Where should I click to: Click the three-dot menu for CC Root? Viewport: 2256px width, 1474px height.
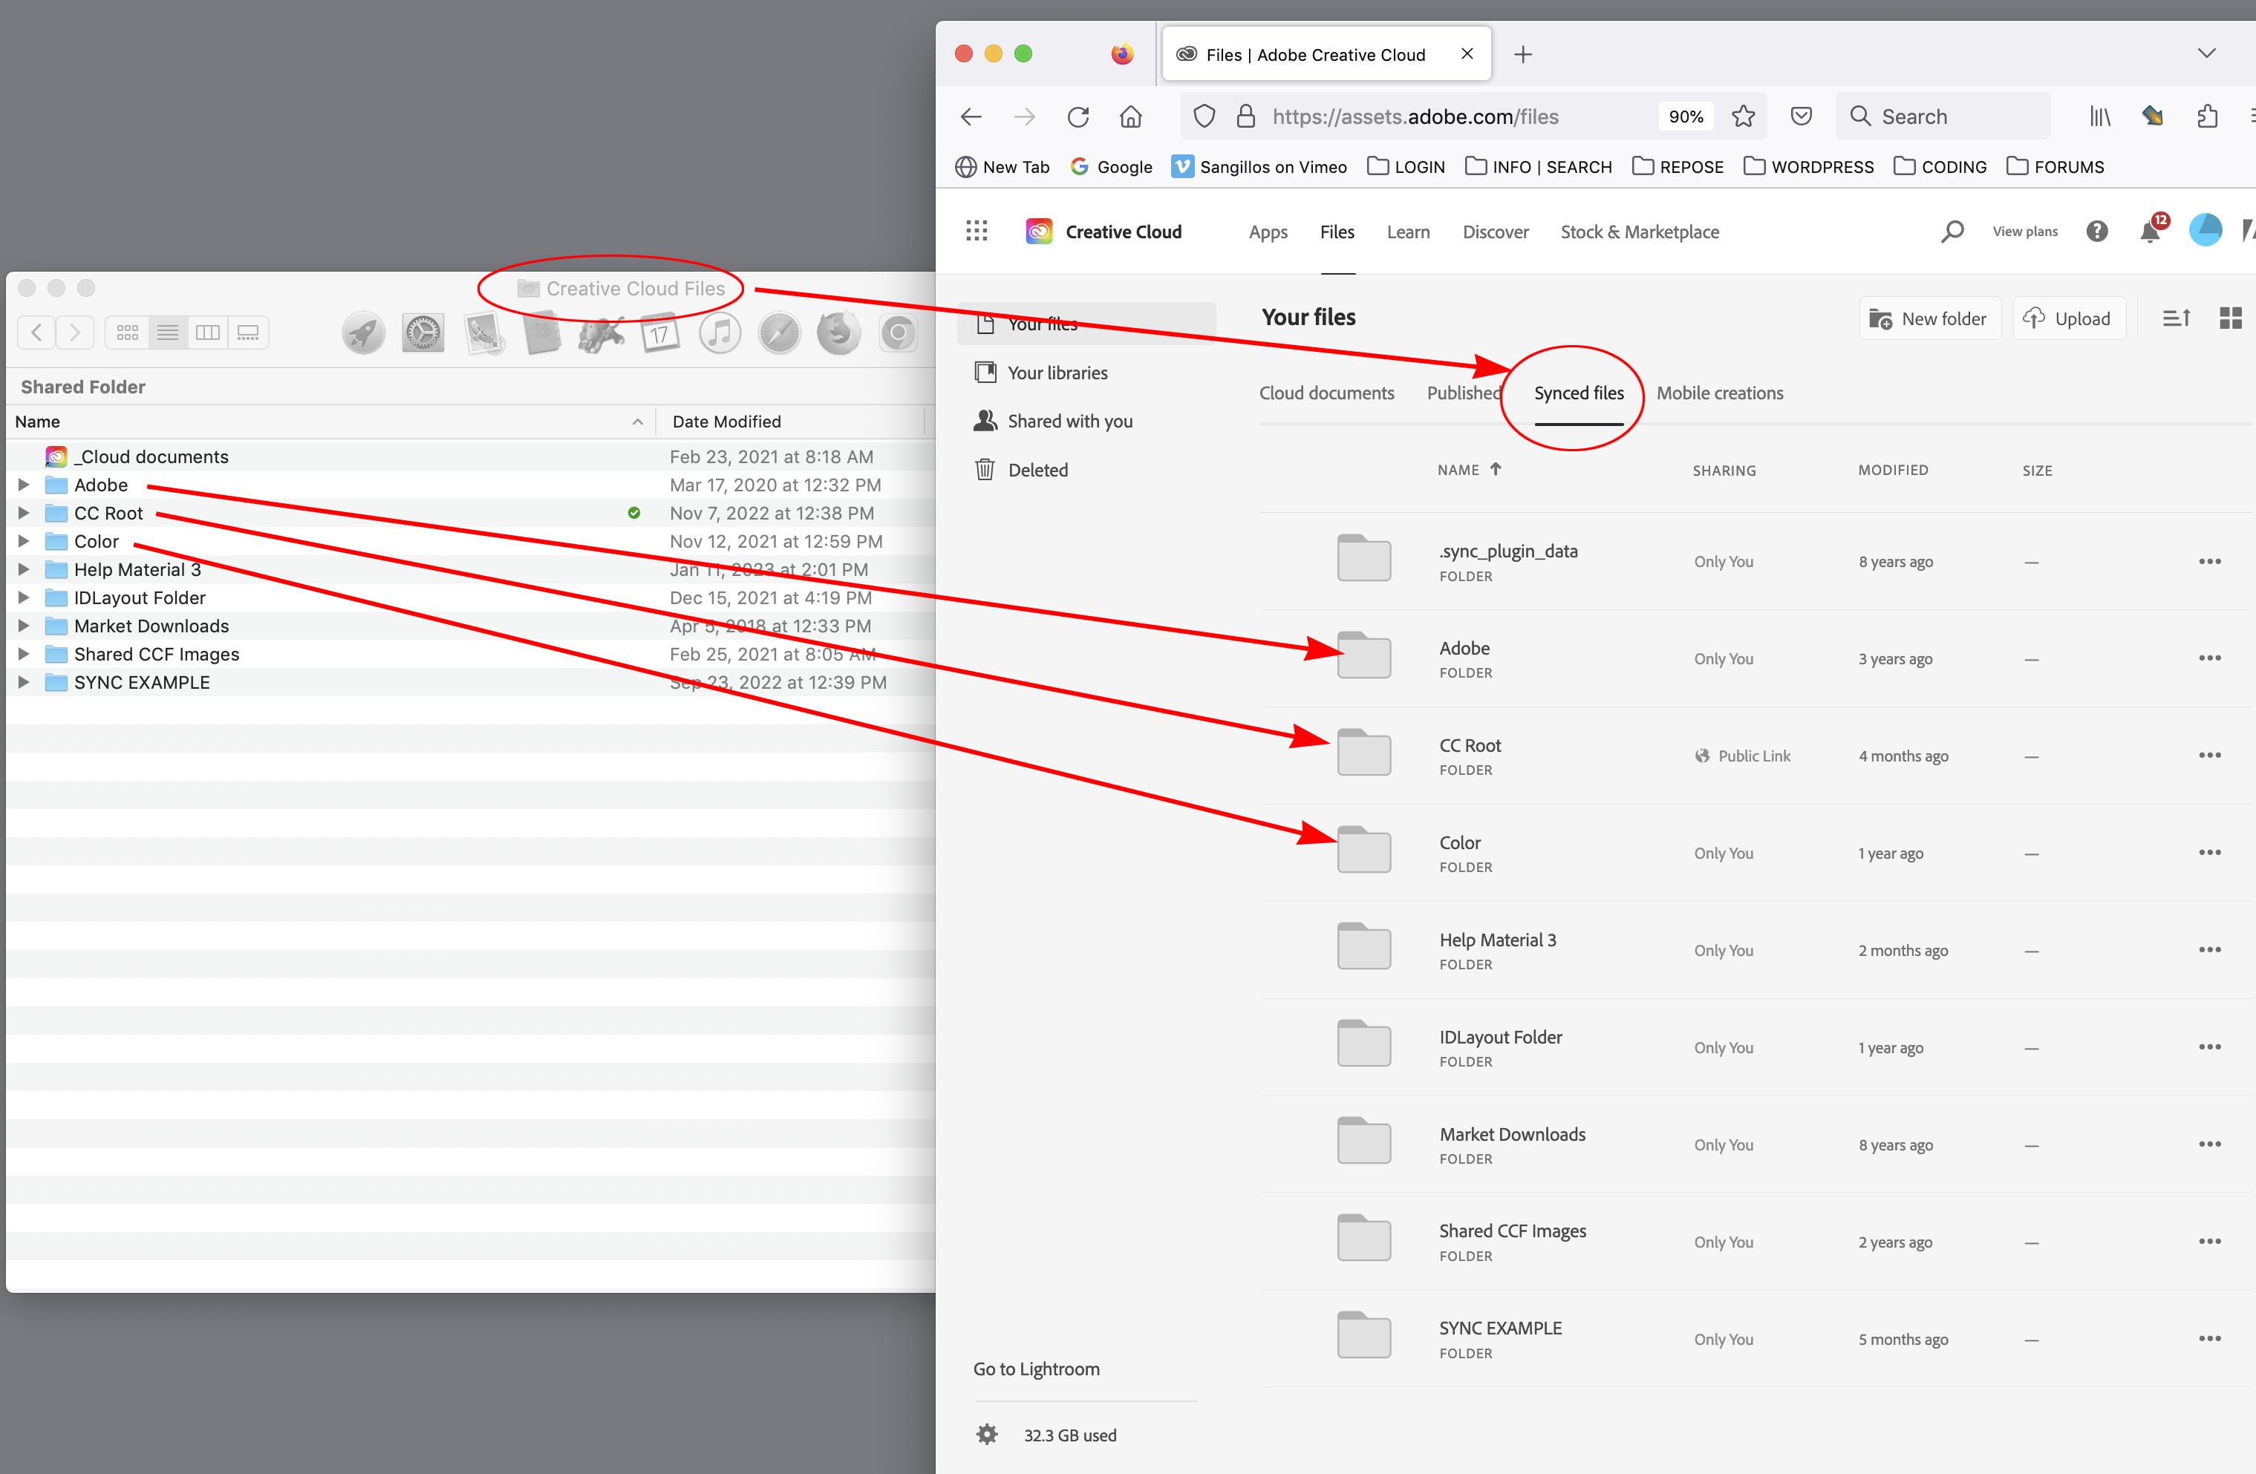click(x=2211, y=754)
